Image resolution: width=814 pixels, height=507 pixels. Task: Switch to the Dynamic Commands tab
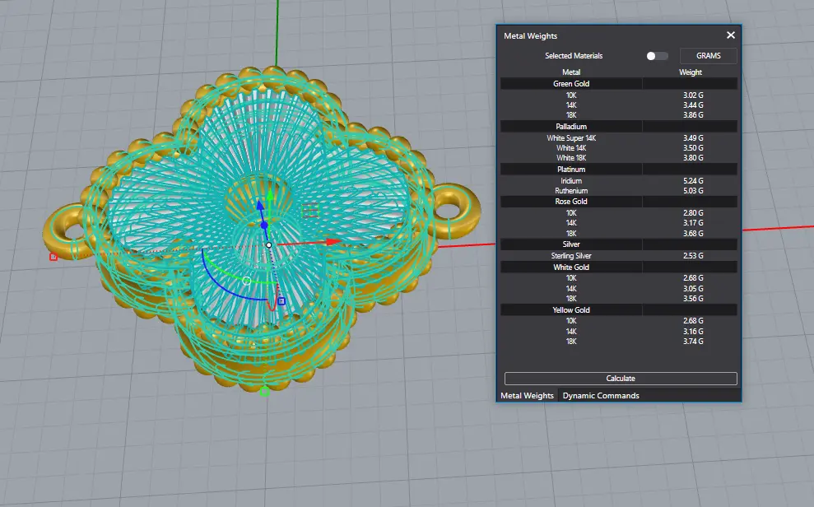pyautogui.click(x=601, y=395)
